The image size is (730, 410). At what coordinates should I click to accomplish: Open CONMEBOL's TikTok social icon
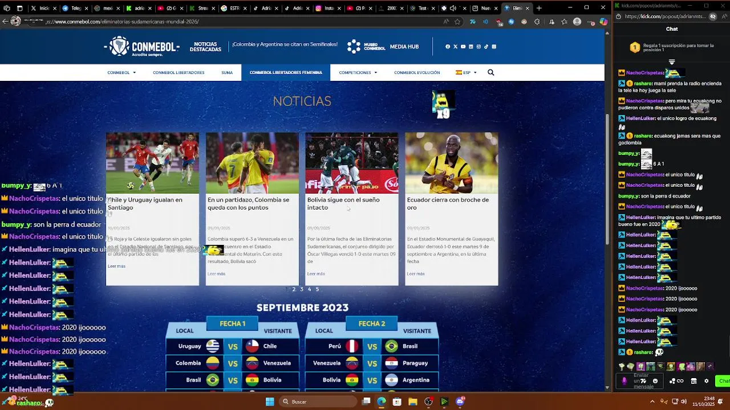point(486,47)
